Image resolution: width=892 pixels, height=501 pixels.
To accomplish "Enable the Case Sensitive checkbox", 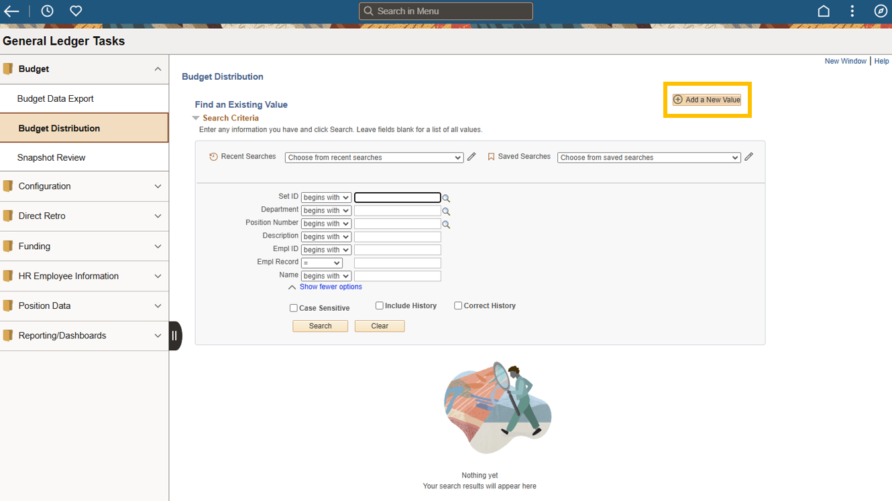I will (294, 308).
